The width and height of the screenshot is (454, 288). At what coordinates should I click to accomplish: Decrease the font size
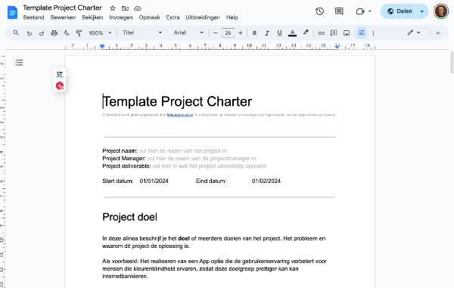click(x=215, y=33)
